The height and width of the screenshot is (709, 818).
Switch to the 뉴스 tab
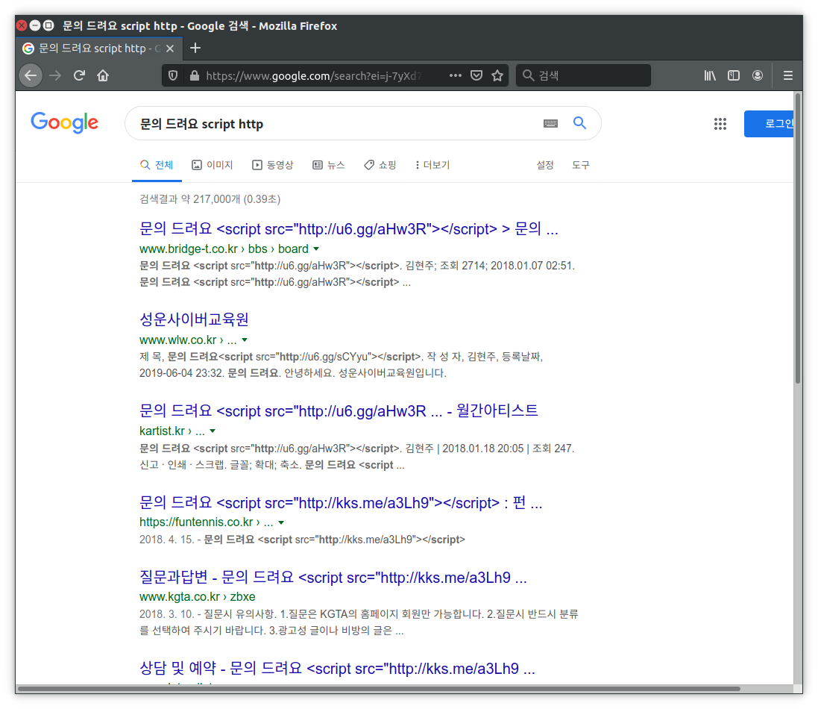(x=329, y=165)
